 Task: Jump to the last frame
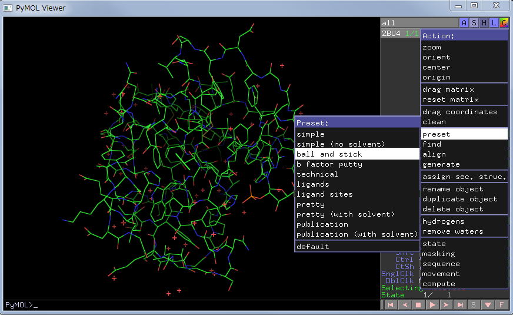(x=461, y=305)
